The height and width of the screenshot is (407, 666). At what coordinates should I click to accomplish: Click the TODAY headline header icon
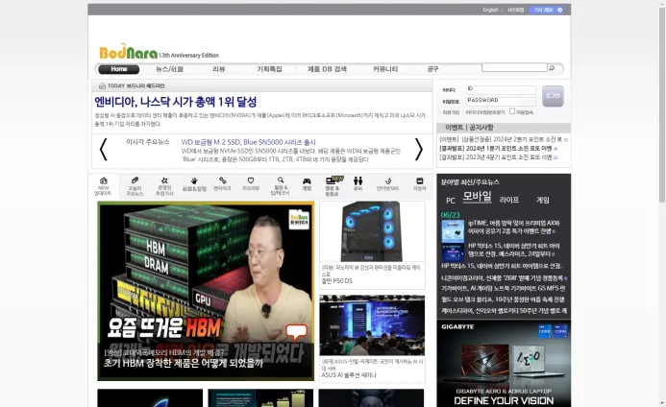[102, 85]
